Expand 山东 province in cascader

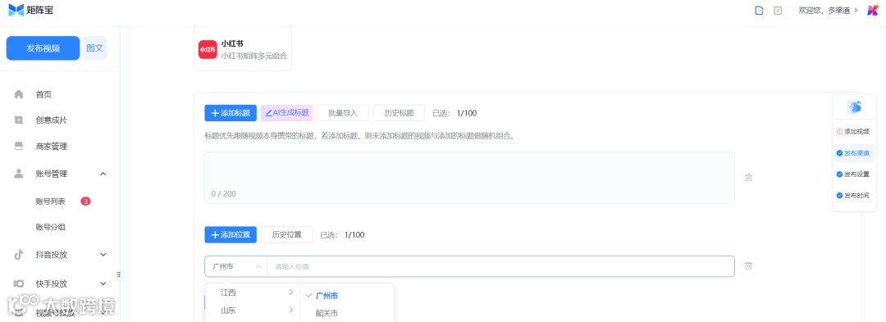253,310
